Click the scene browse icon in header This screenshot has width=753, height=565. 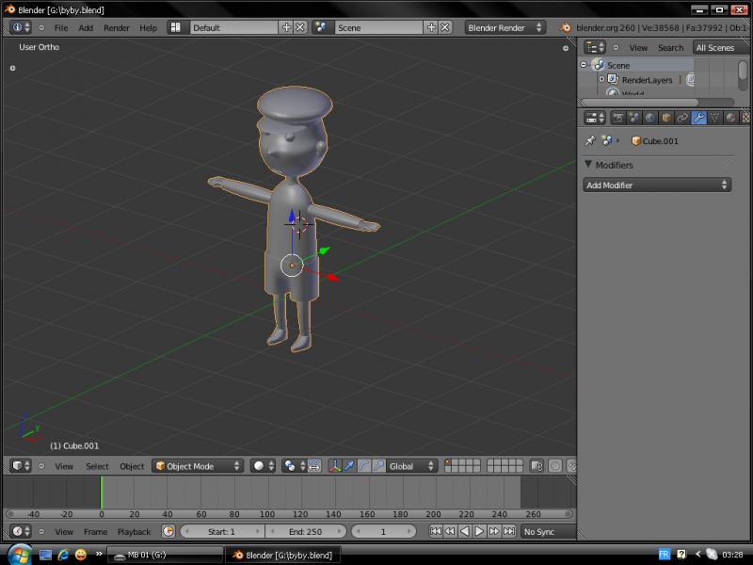tap(321, 27)
